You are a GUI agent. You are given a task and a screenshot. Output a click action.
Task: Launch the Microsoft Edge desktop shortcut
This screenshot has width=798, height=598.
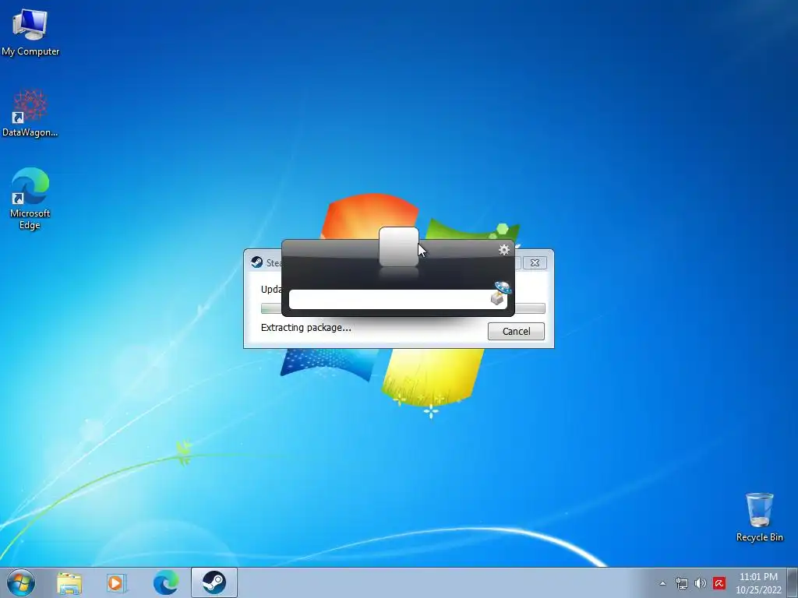[30, 199]
